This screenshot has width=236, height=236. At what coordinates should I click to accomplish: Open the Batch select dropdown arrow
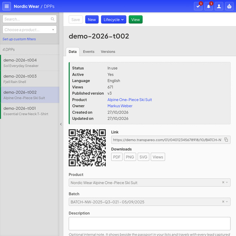227,202
